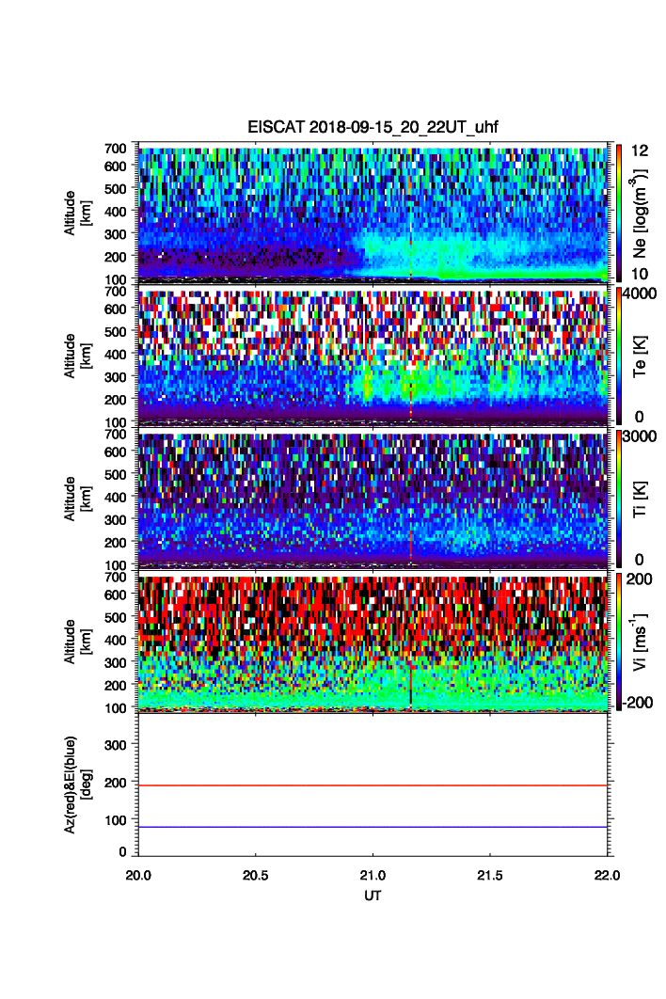This screenshot has height=999, width=666.
Task: Click the 21.0 tick label on the time axis
Action: pos(373,875)
